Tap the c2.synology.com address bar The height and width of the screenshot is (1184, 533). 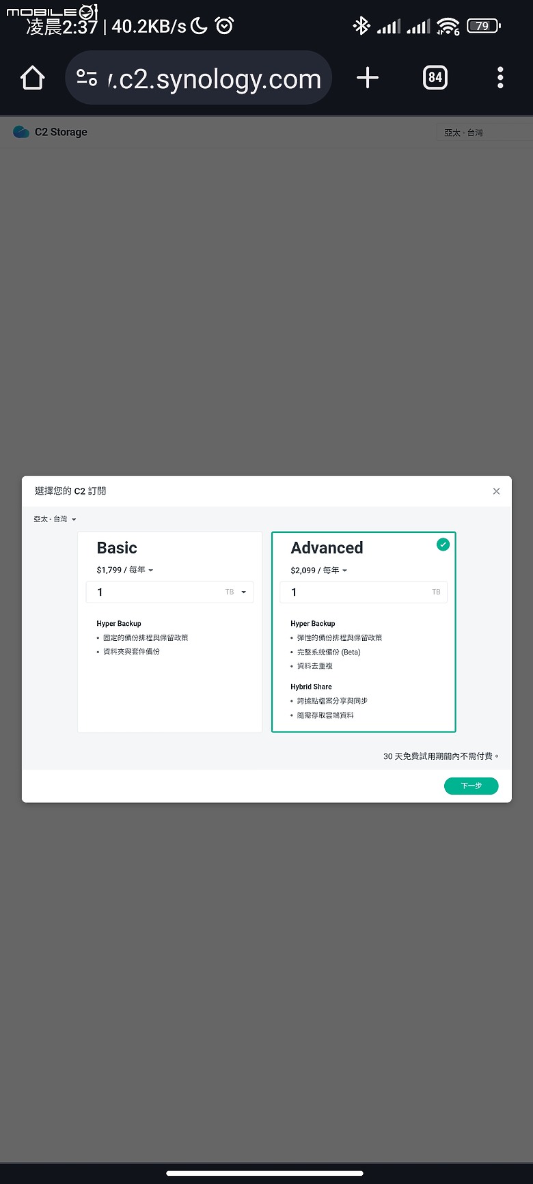pyautogui.click(x=198, y=78)
